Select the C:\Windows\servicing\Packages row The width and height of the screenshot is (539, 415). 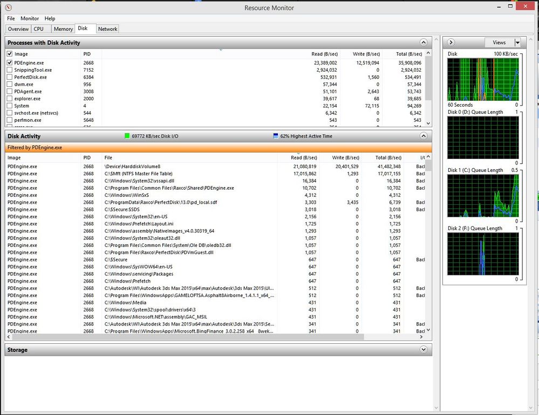coord(216,274)
